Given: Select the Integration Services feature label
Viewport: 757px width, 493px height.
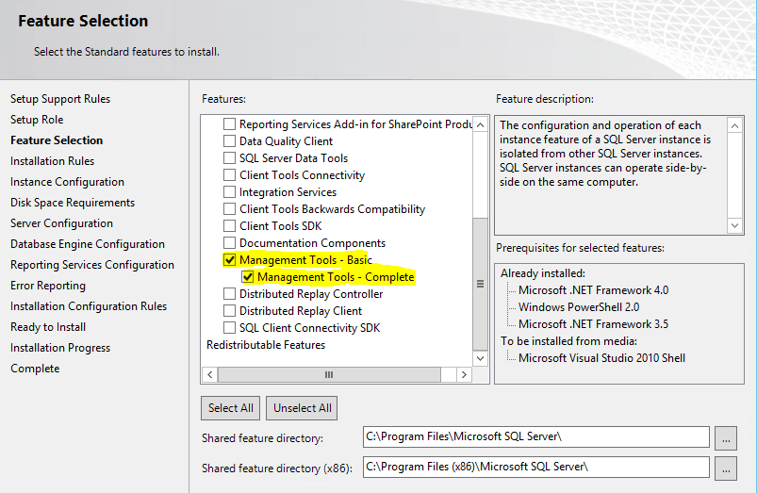Looking at the screenshot, I should (x=288, y=192).
